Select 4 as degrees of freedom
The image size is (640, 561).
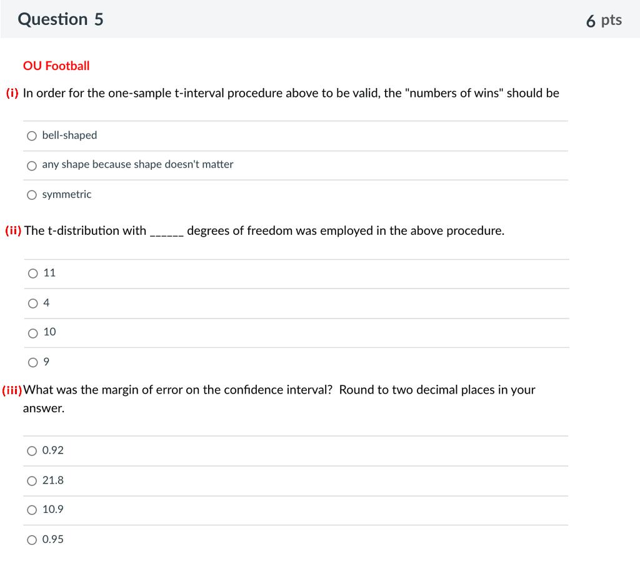pos(32,303)
